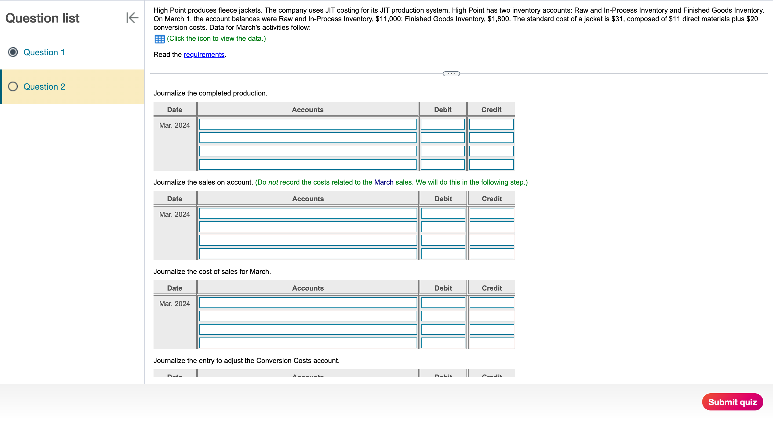Click the second Debit field for cost of sales
The image size is (773, 422).
(x=443, y=316)
